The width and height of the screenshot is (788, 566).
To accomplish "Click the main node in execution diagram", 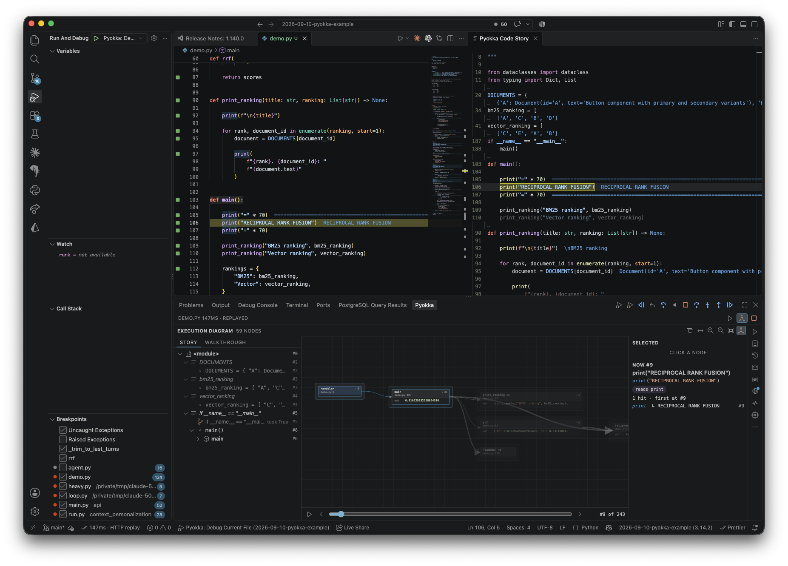I will tap(421, 396).
